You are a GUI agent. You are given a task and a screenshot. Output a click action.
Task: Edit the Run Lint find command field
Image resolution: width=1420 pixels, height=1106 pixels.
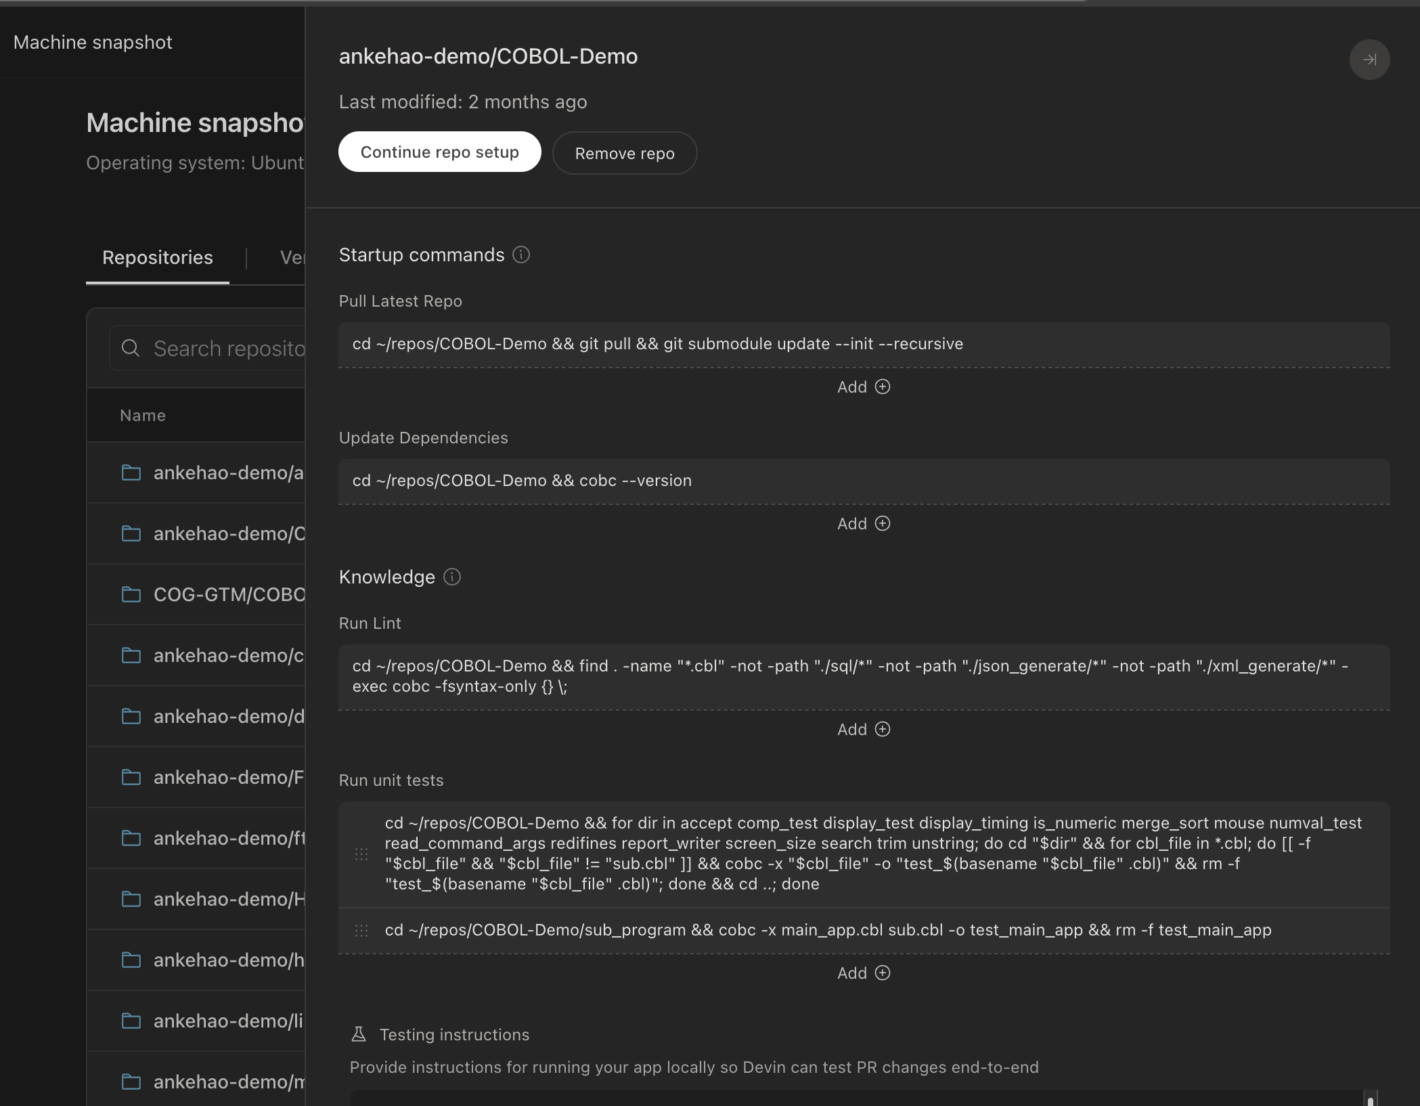point(863,676)
